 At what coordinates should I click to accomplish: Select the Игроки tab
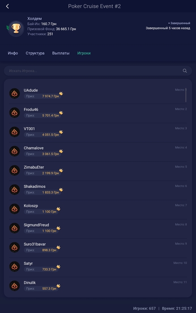(84, 53)
